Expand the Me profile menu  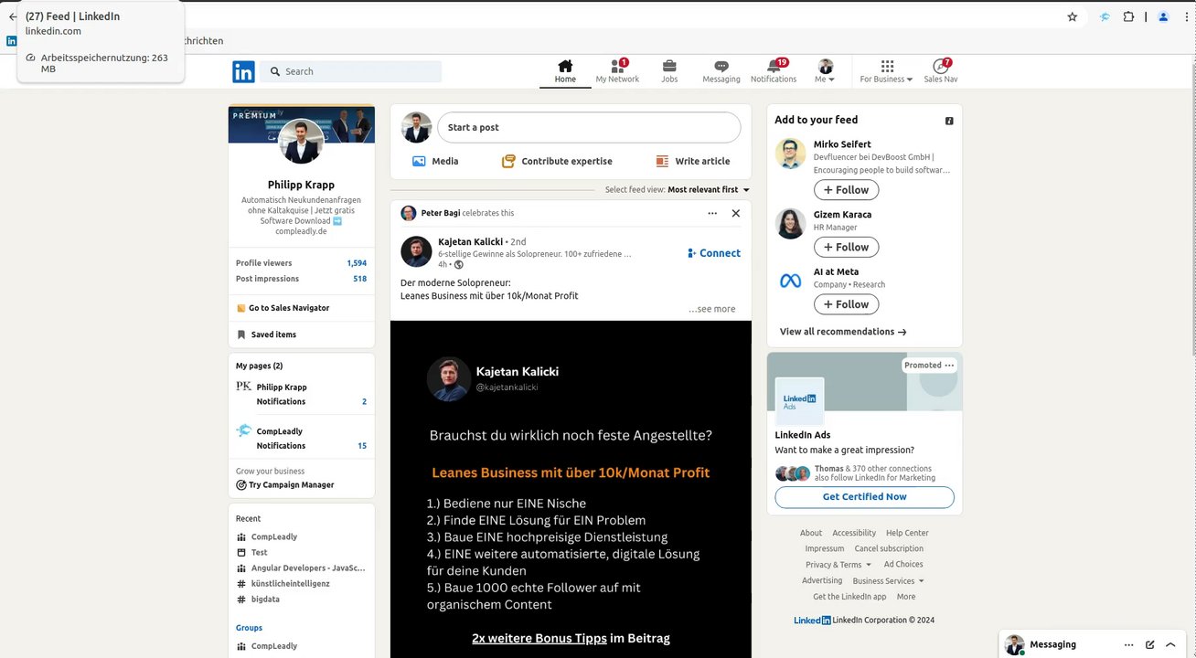point(825,71)
